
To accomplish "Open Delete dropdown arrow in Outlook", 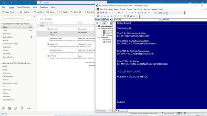I will pos(31,12).
